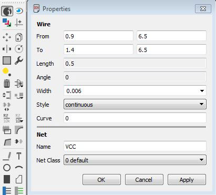Select the Show (eye) tool

pyautogui.click(x=19, y=11)
